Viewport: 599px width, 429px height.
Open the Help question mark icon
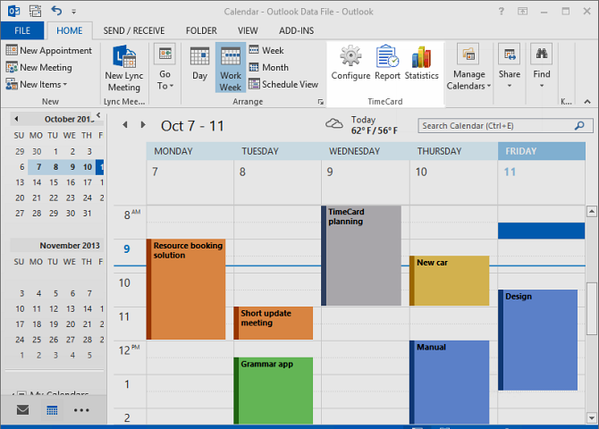click(502, 12)
